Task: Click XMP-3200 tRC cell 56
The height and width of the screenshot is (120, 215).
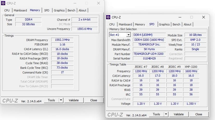Action: [191, 94]
